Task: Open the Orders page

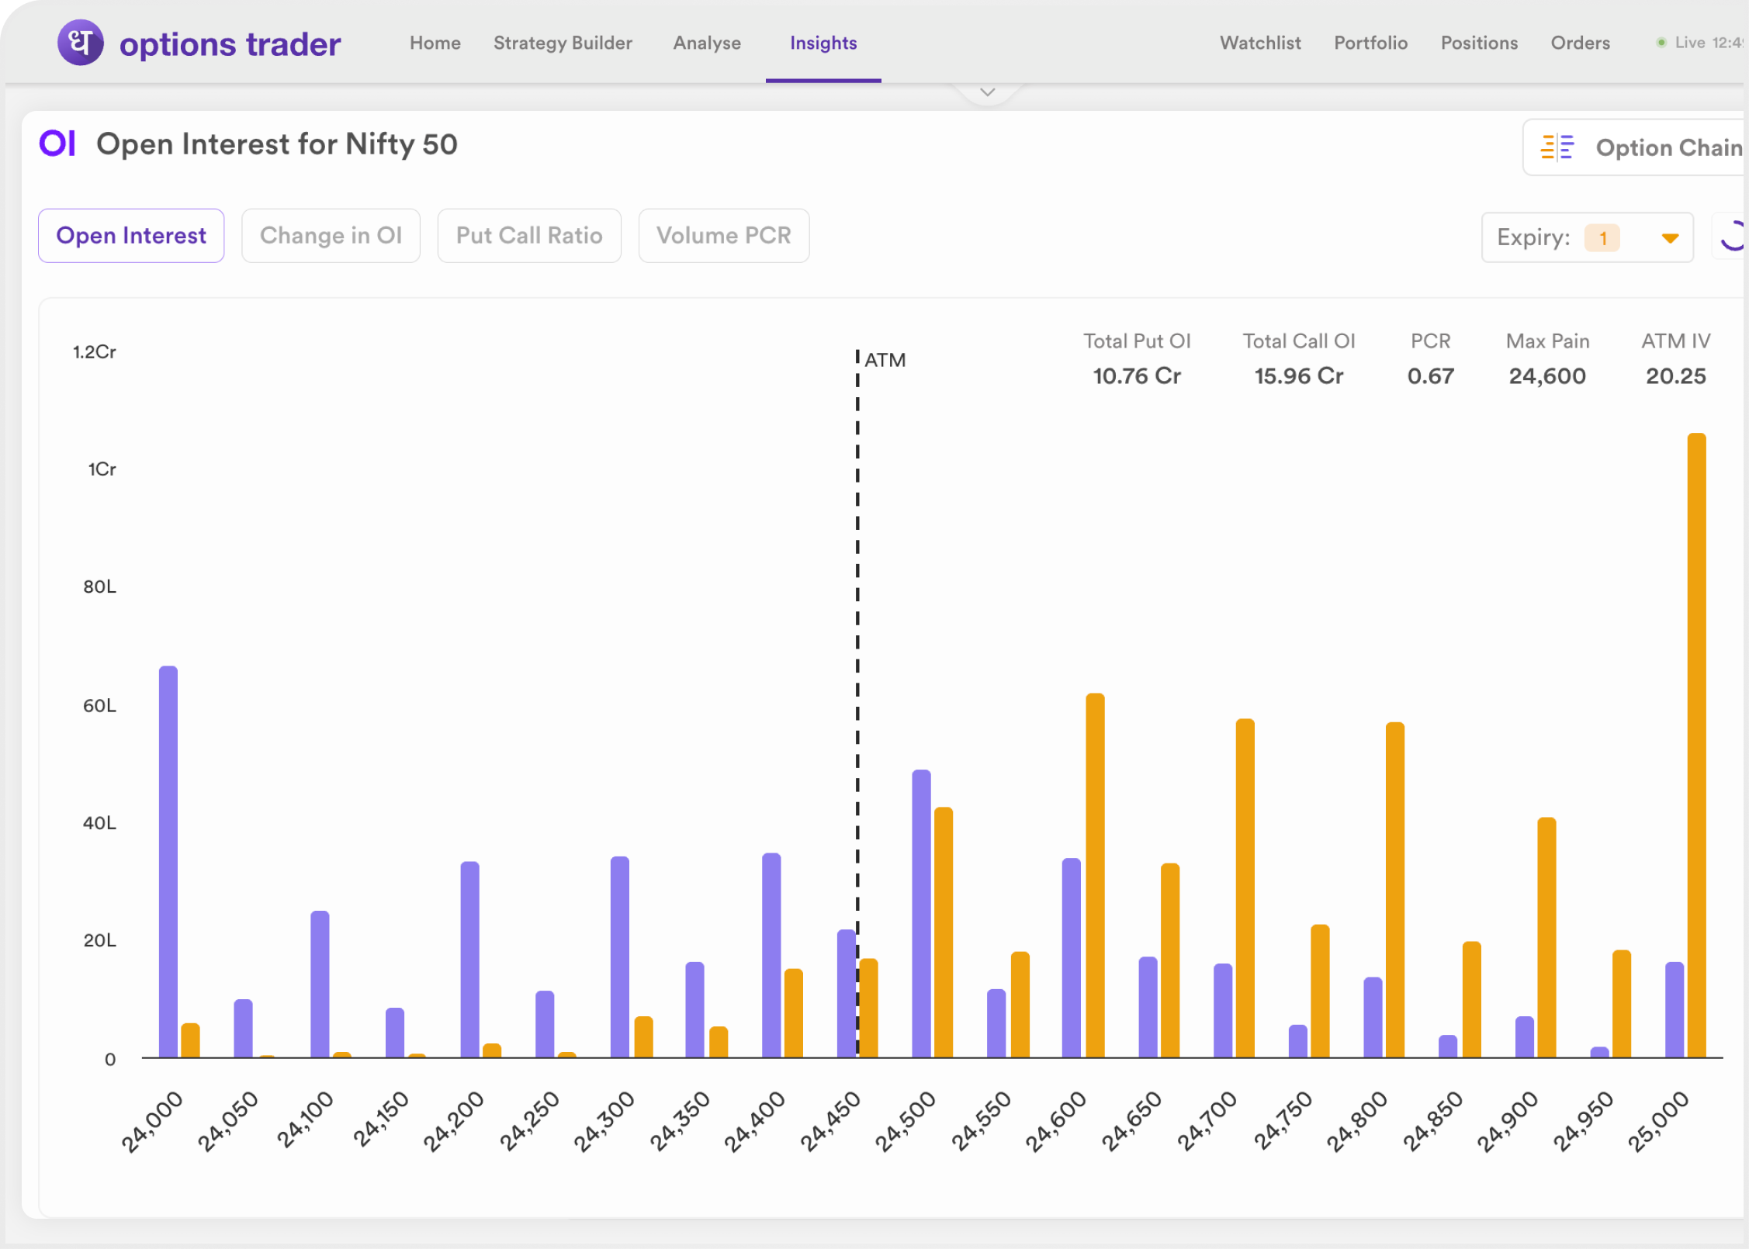Action: (x=1580, y=43)
